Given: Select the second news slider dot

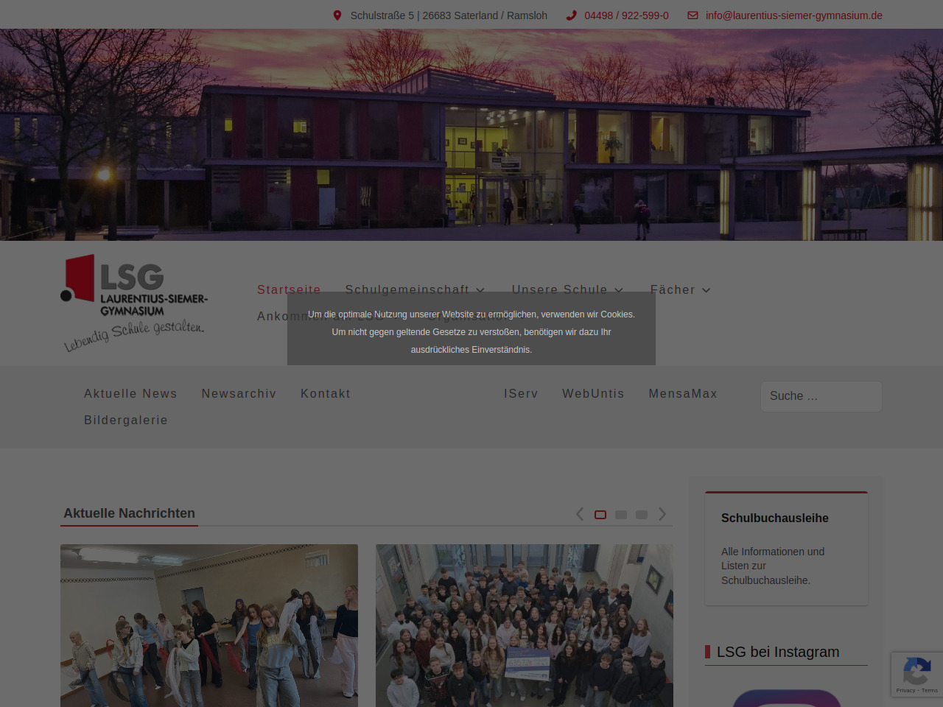Looking at the screenshot, I should 621,515.
